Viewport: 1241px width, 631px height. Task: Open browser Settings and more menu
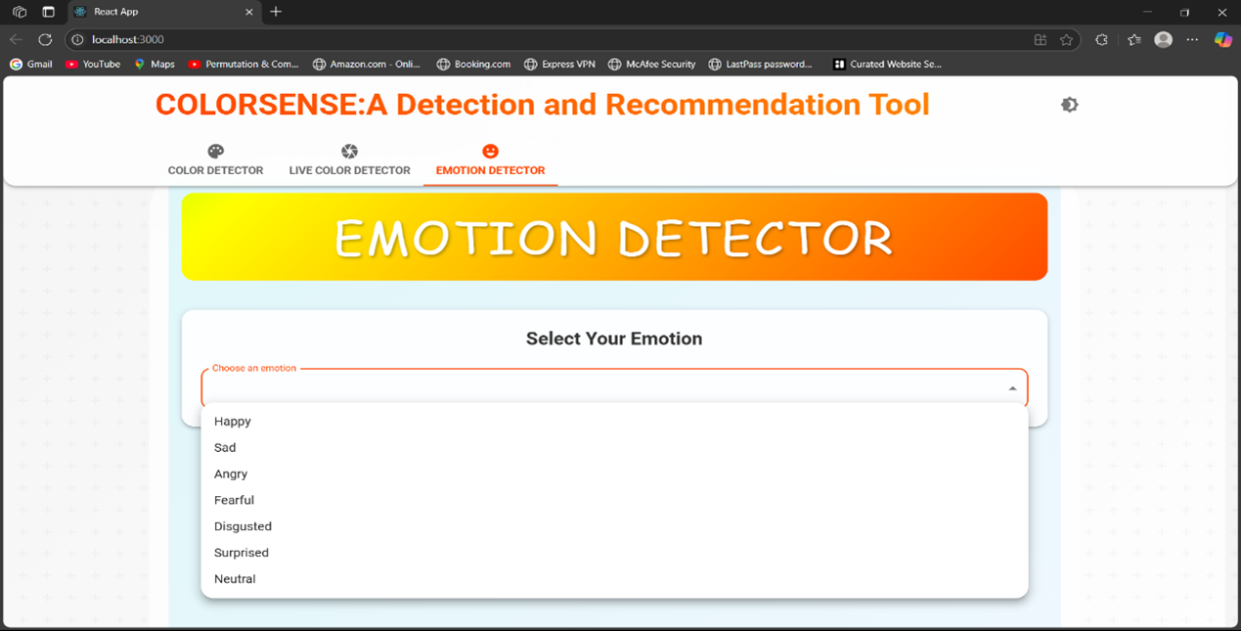point(1192,40)
